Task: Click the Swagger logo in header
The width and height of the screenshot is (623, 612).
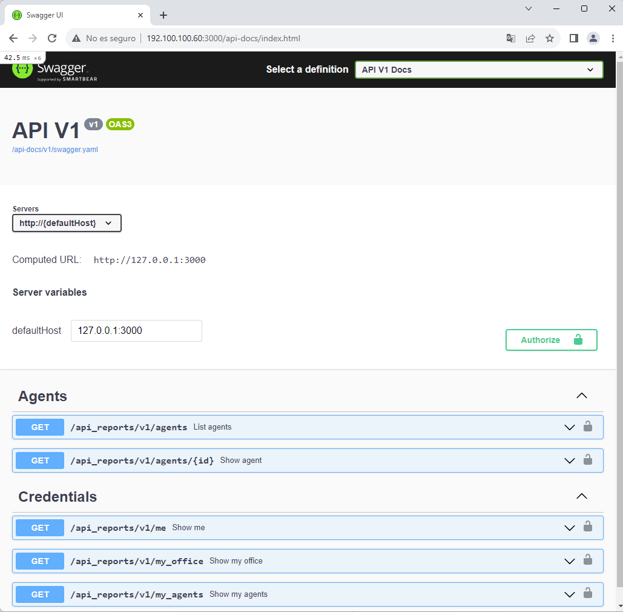Action: [x=54, y=70]
